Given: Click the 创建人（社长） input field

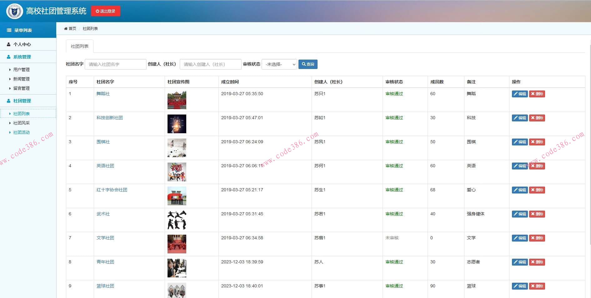Looking at the screenshot, I should (x=210, y=64).
